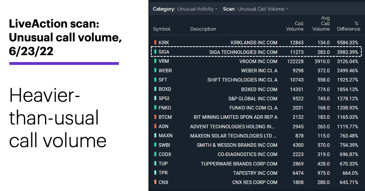Viewport: 365px width, 191px height.
Task: Click the red indicator next to ADN
Action: (155, 126)
